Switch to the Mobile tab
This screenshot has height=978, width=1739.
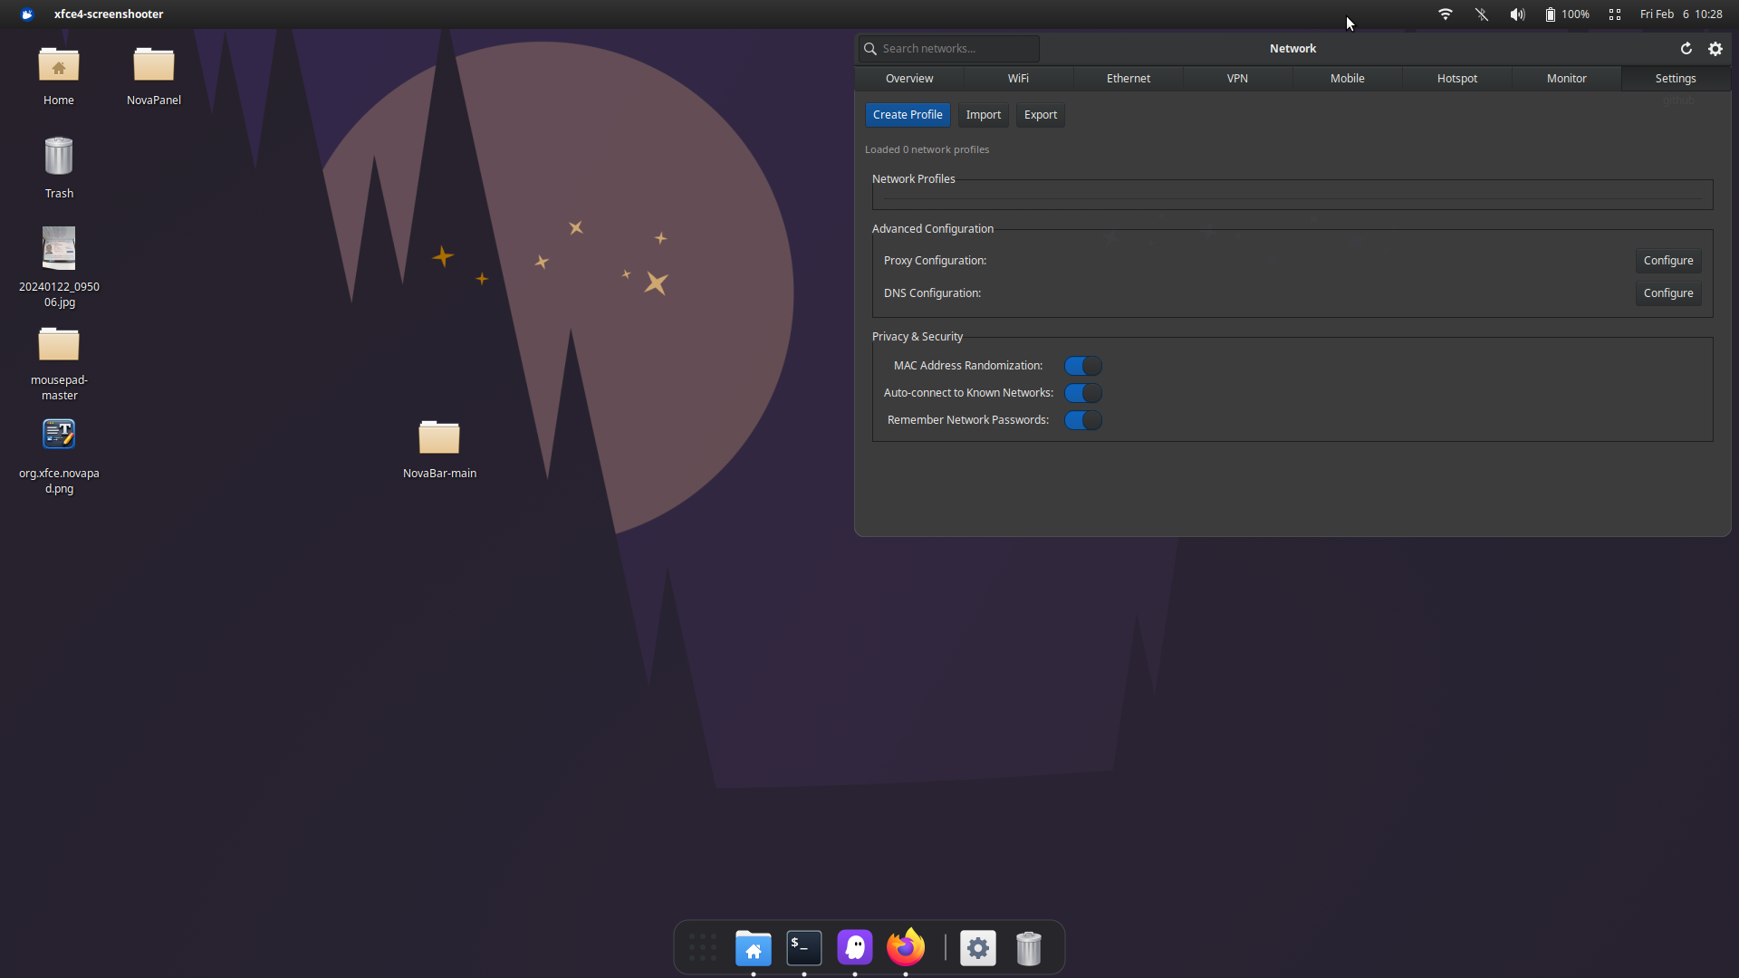coord(1348,79)
